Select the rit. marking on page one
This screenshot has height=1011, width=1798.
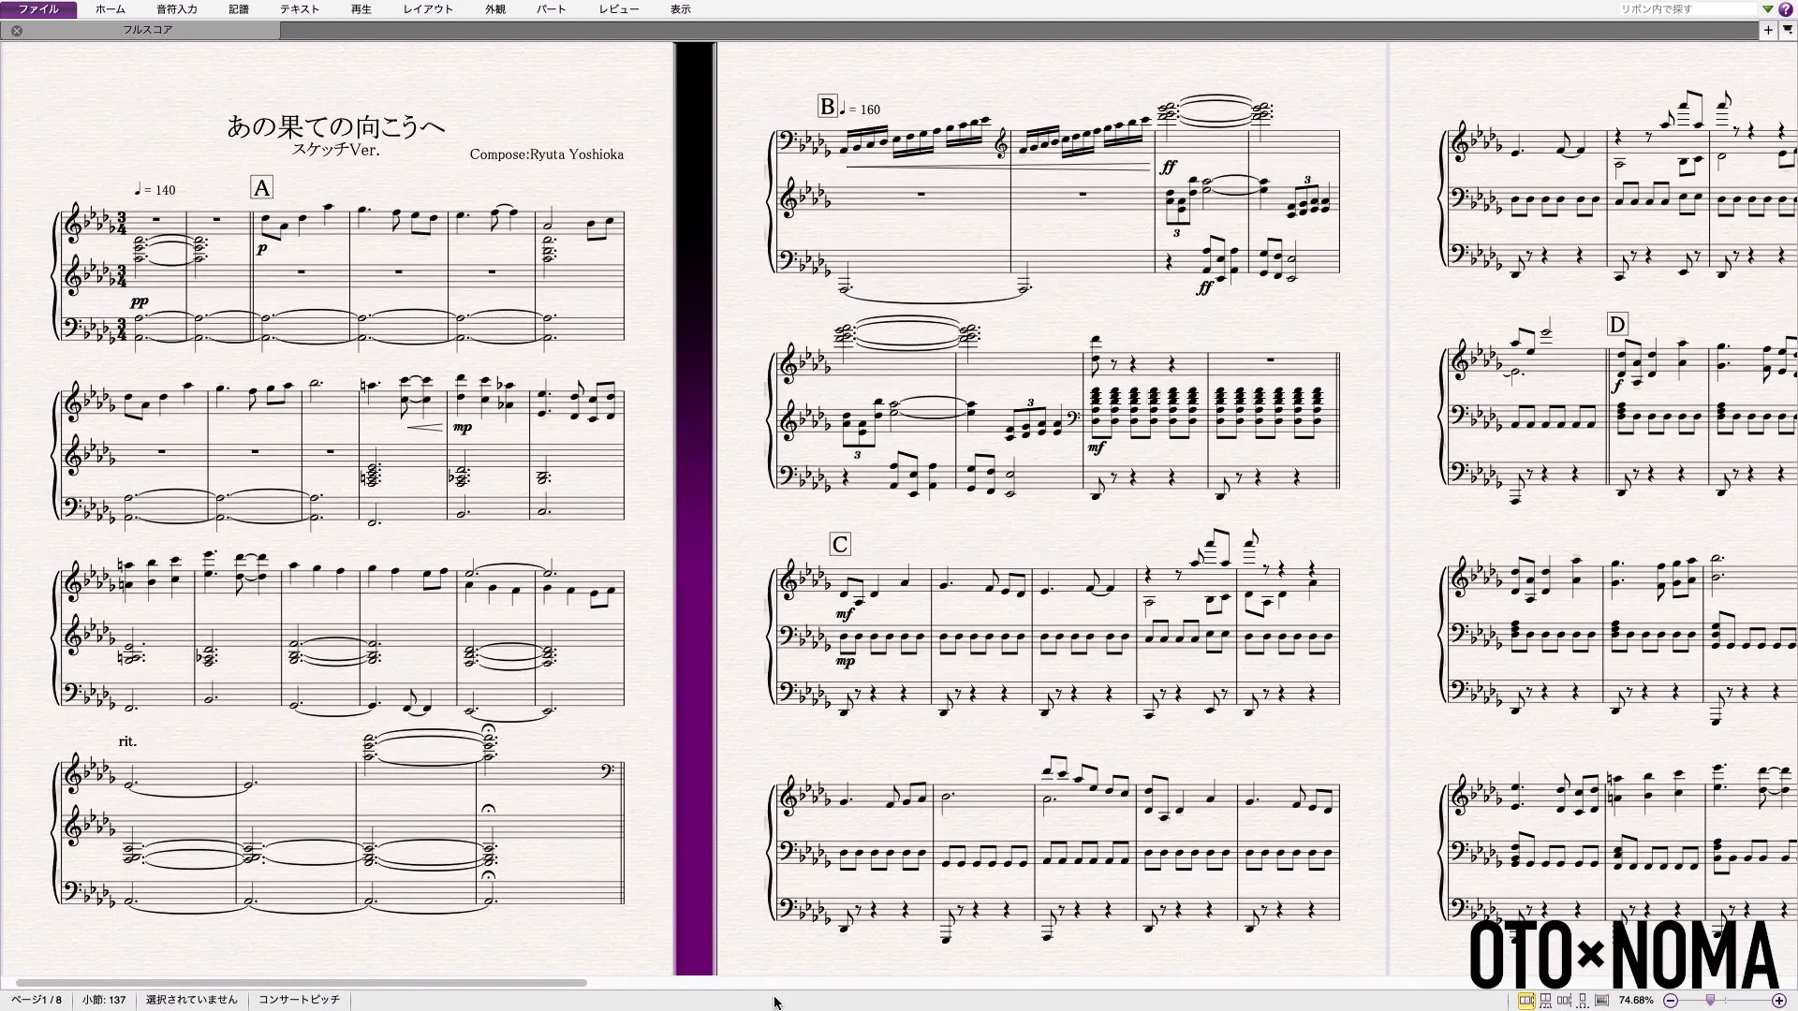[127, 741]
